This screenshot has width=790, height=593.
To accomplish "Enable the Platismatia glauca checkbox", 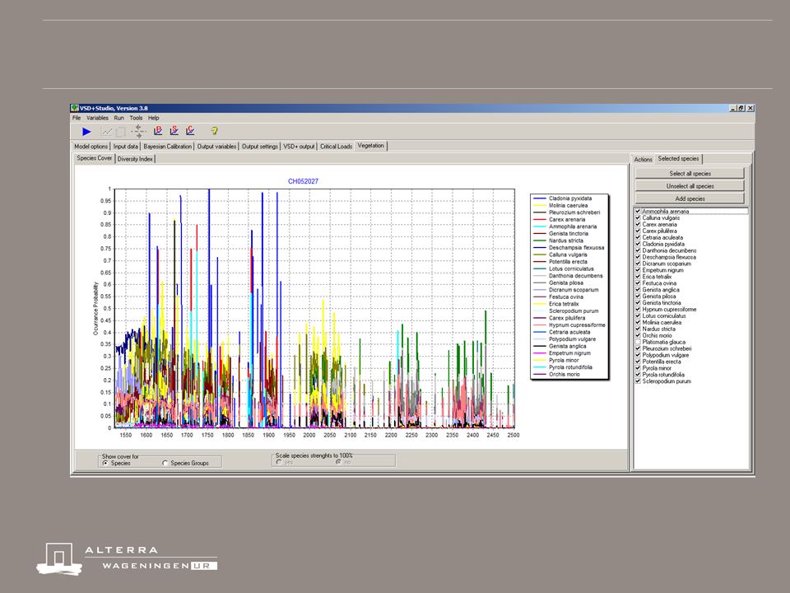I will (x=638, y=342).
